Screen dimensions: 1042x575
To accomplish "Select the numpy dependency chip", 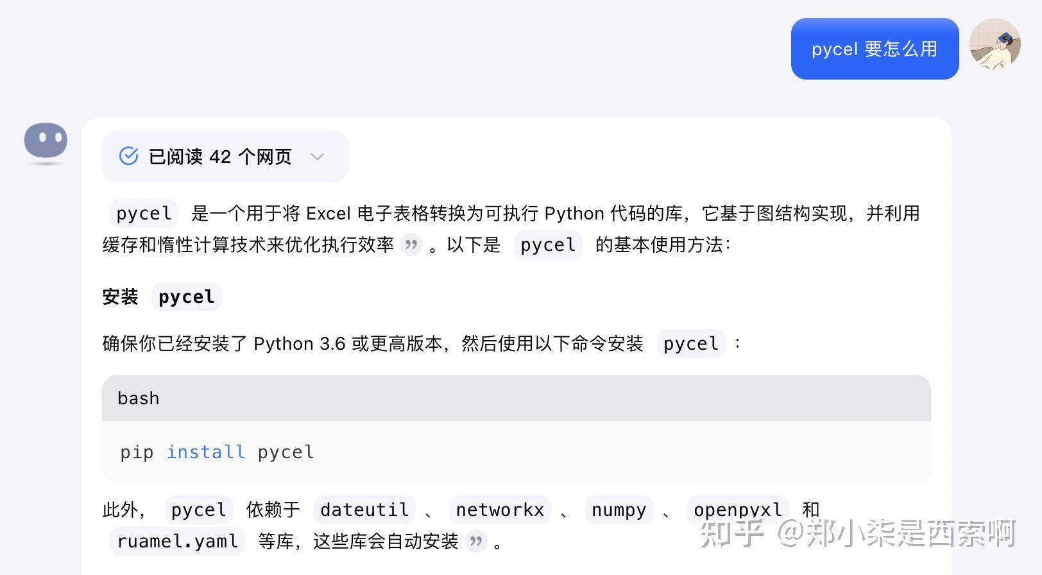I will (x=618, y=509).
